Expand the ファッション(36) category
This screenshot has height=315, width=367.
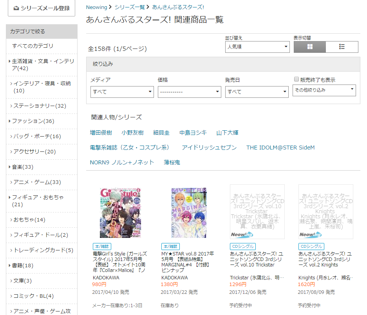[x=33, y=121]
